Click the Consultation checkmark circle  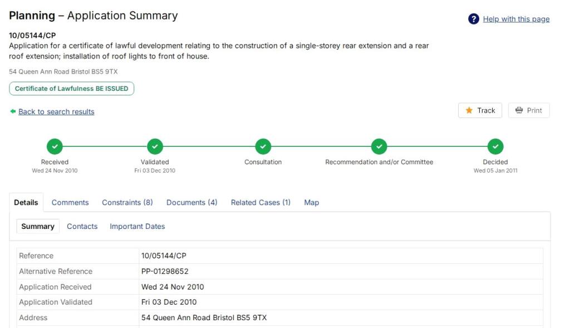263,146
